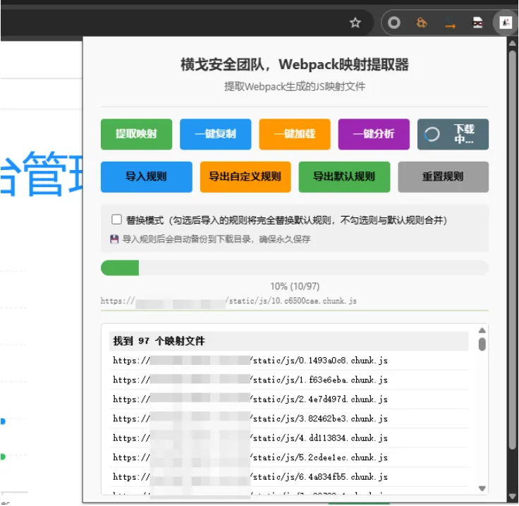Select the 5.2cdee1ec.chunk.js entry
Viewport: 519px width, 506px height.
point(289,457)
